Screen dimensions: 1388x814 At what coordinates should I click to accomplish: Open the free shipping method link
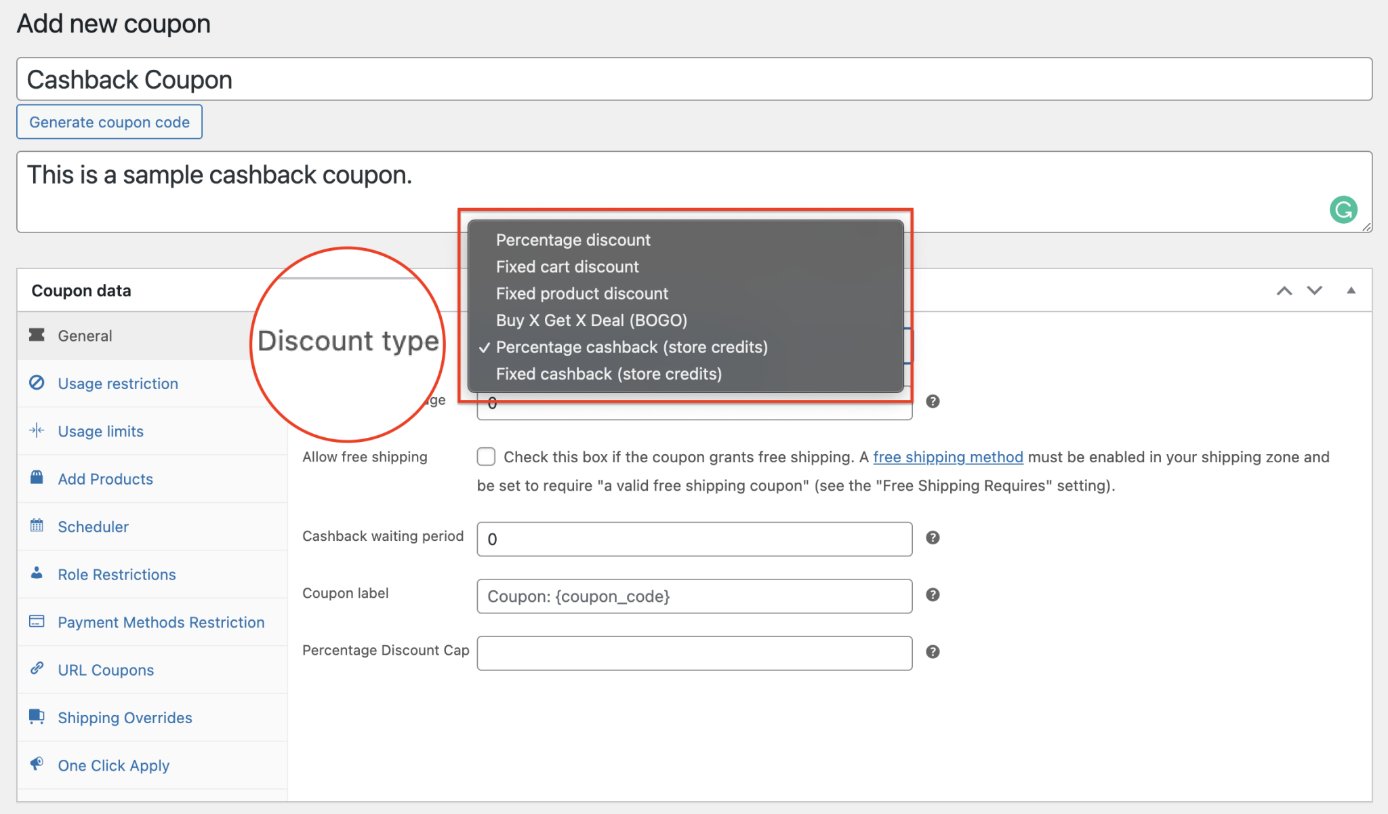pos(947,457)
